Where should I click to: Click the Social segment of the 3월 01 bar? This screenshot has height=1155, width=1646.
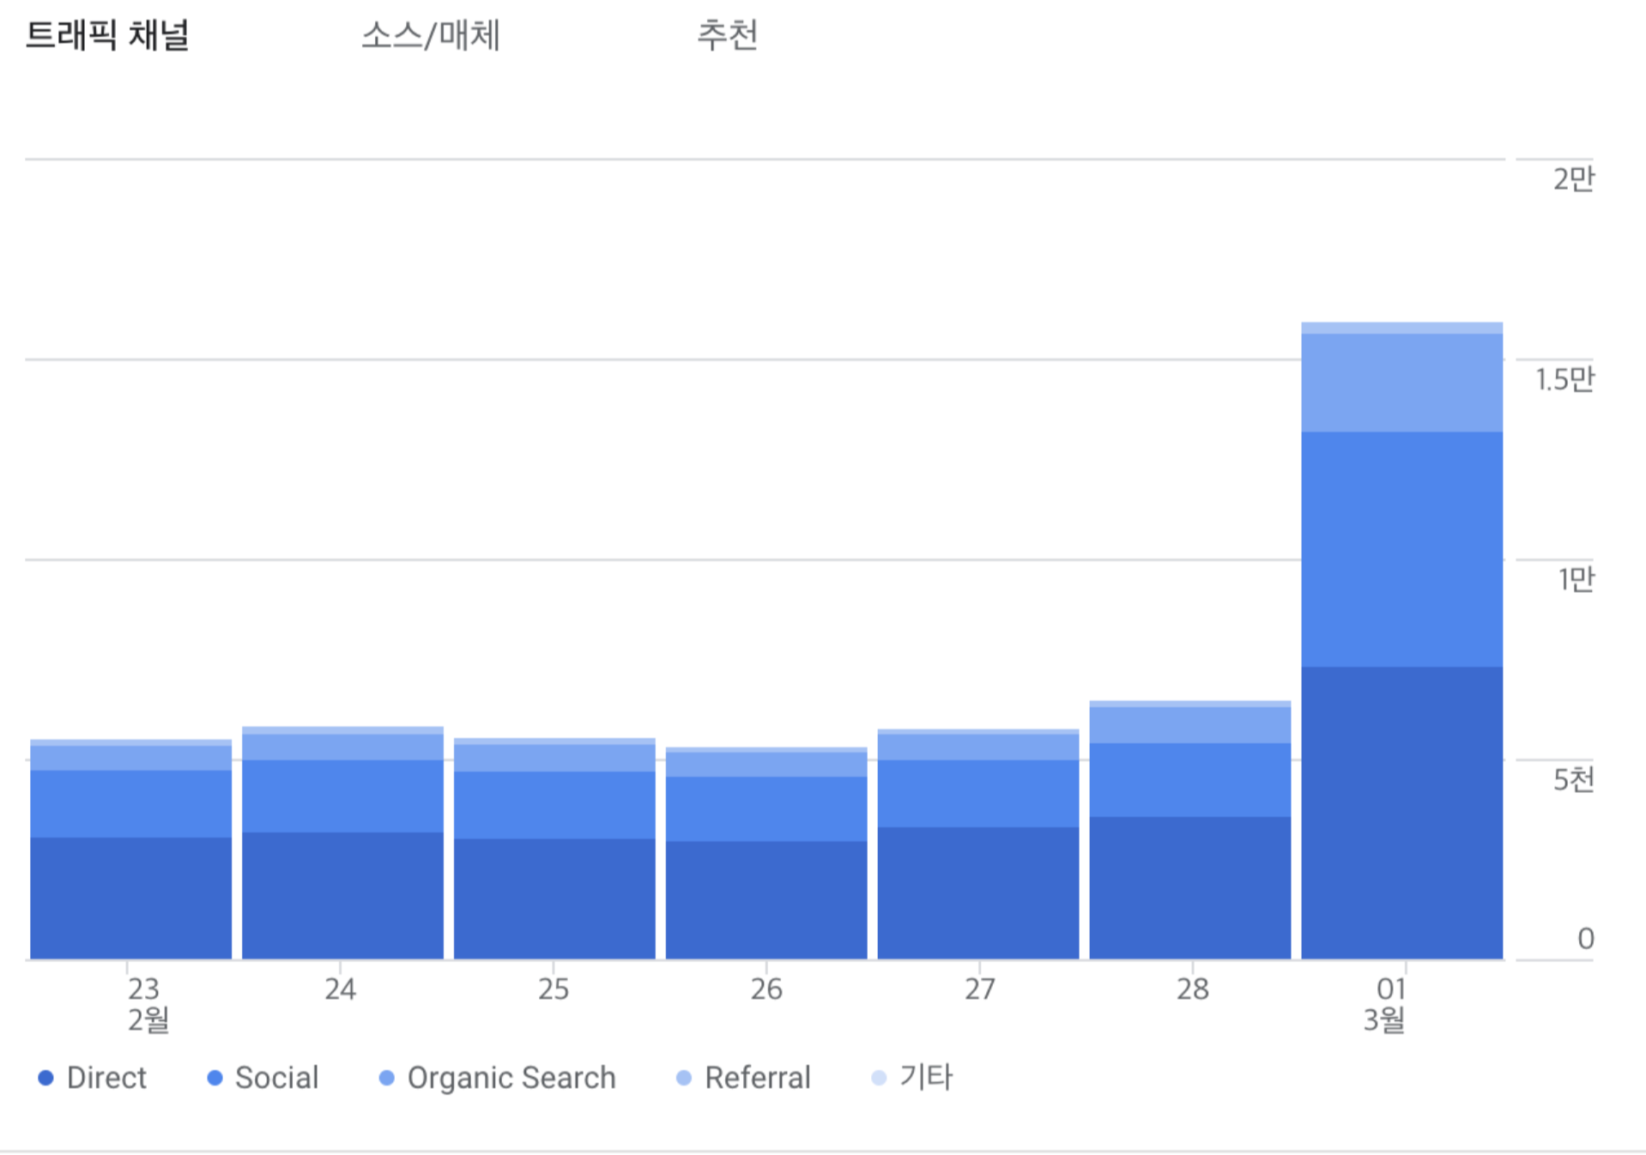(x=1401, y=549)
